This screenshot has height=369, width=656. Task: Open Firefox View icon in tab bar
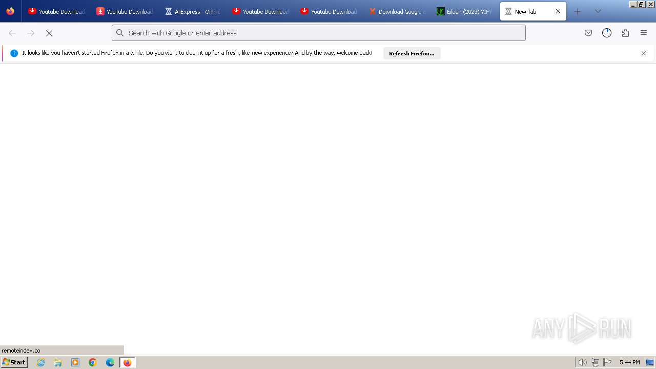pos(10,11)
